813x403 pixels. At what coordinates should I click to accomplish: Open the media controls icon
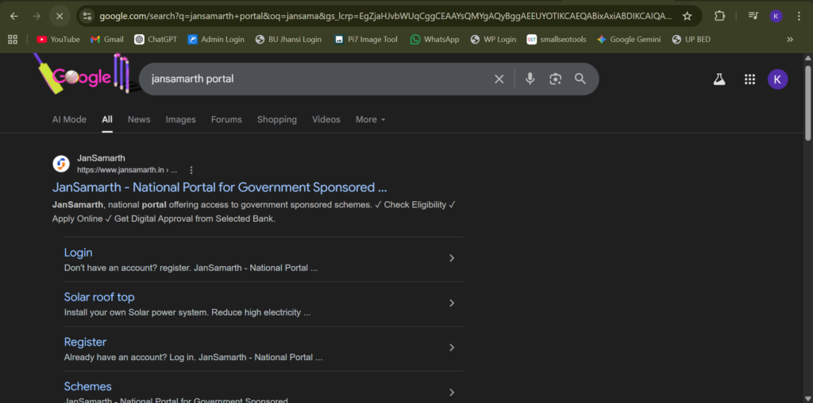point(753,16)
